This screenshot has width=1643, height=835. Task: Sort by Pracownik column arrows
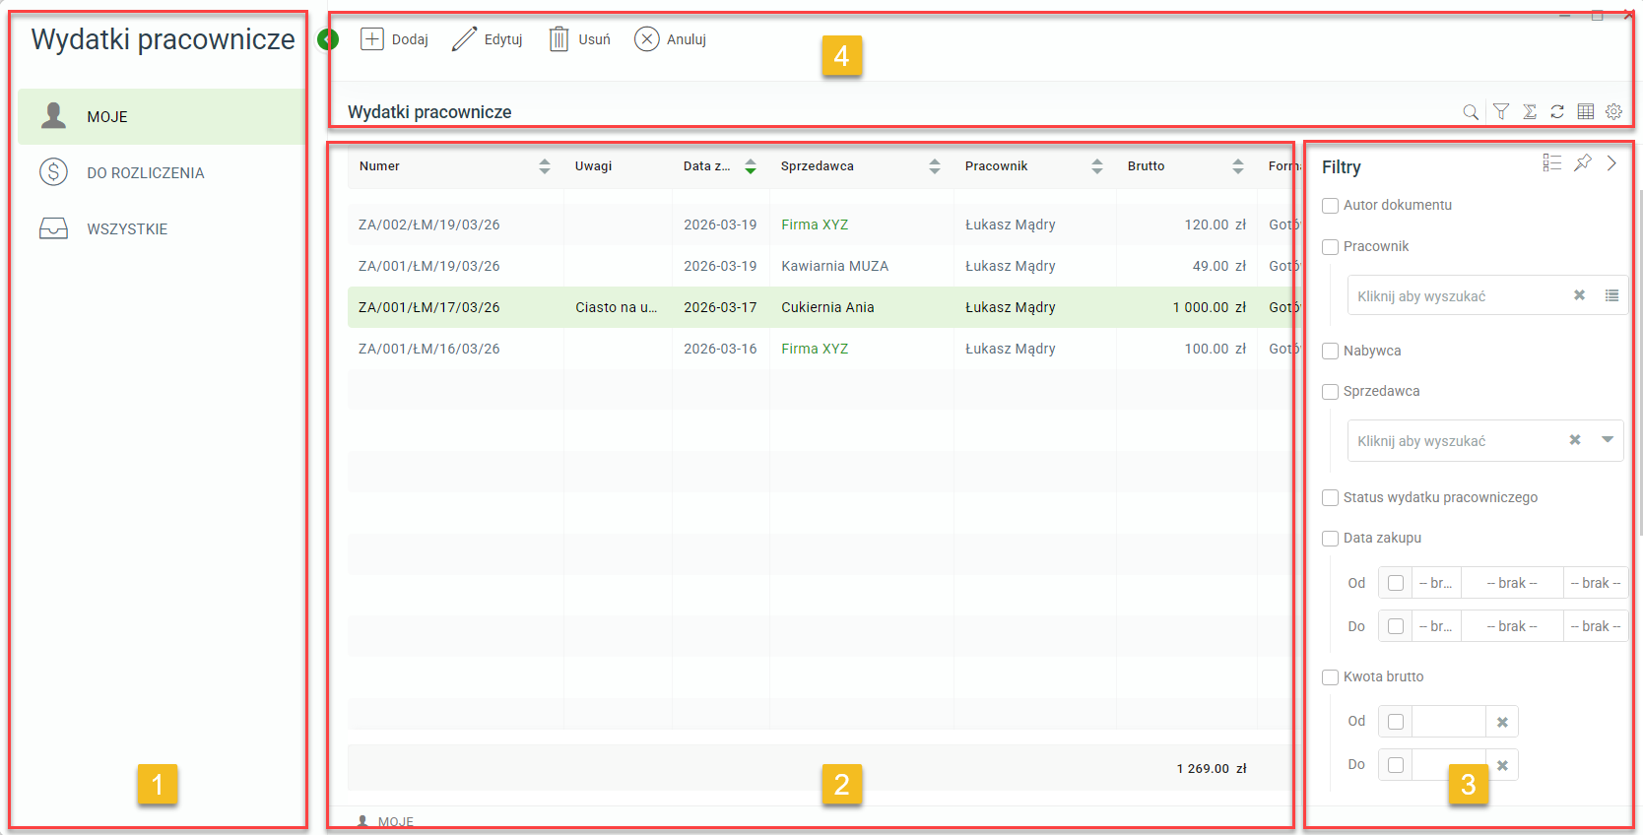1097,166
